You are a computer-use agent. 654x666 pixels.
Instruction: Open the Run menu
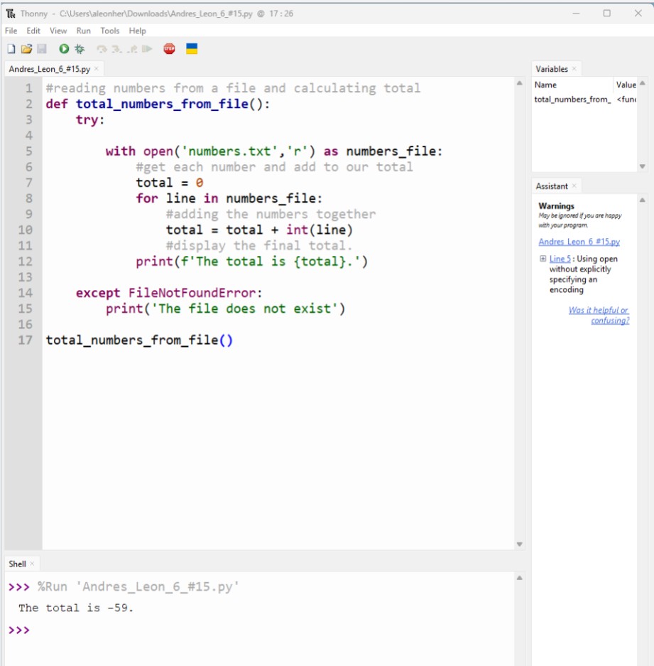[84, 31]
